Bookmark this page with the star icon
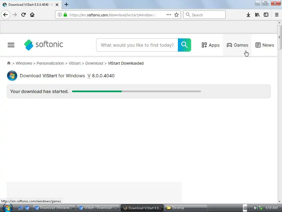 177,15
